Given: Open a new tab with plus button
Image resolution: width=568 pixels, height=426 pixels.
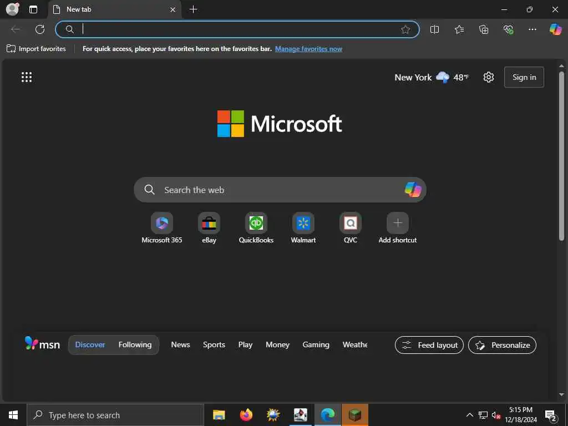Looking at the screenshot, I should (x=194, y=9).
